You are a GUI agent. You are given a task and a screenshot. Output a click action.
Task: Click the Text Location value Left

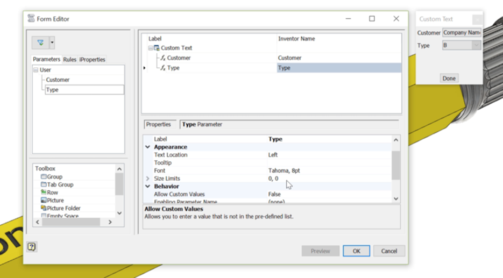click(x=273, y=155)
